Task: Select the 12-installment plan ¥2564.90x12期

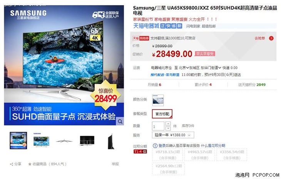Action: (169, 169)
